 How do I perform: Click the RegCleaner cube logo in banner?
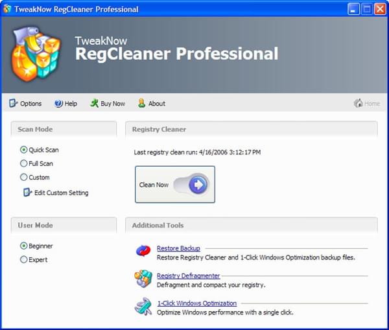point(36,54)
